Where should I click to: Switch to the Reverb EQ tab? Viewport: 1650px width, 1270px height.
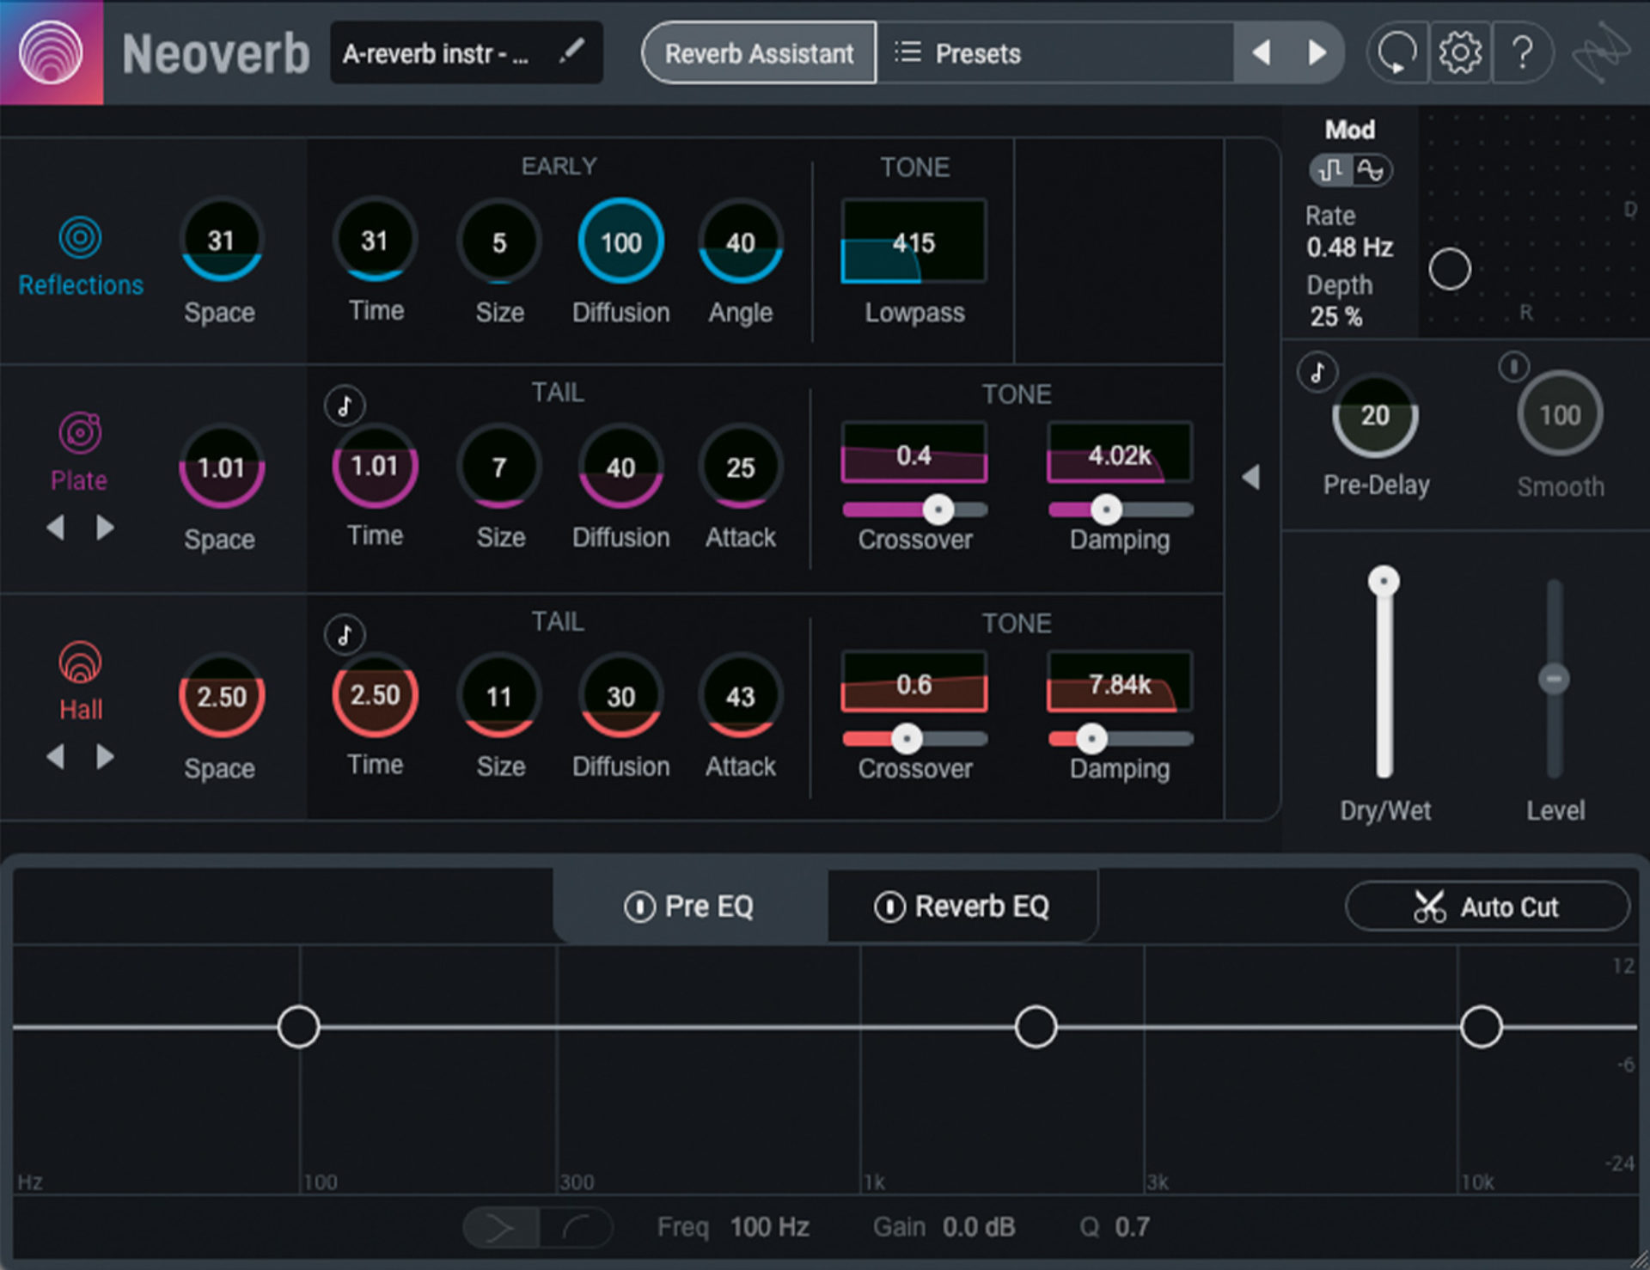pyautogui.click(x=962, y=906)
